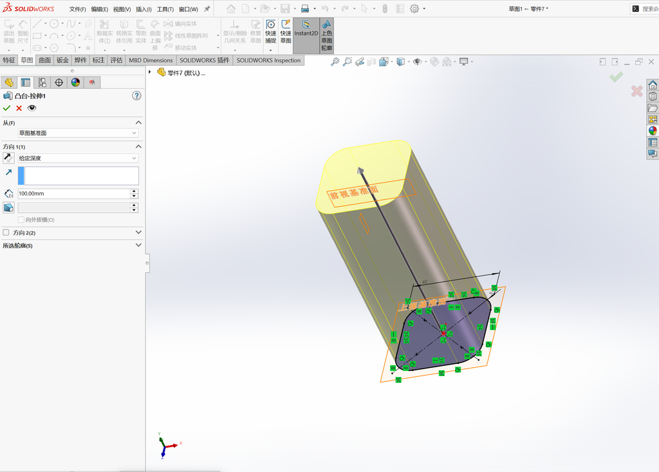Enable the 方向 2 checkbox
This screenshot has width=659, height=472.
click(x=6, y=232)
